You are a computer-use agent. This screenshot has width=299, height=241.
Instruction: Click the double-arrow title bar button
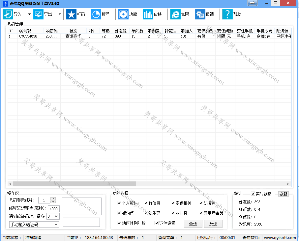[x=252, y=3]
